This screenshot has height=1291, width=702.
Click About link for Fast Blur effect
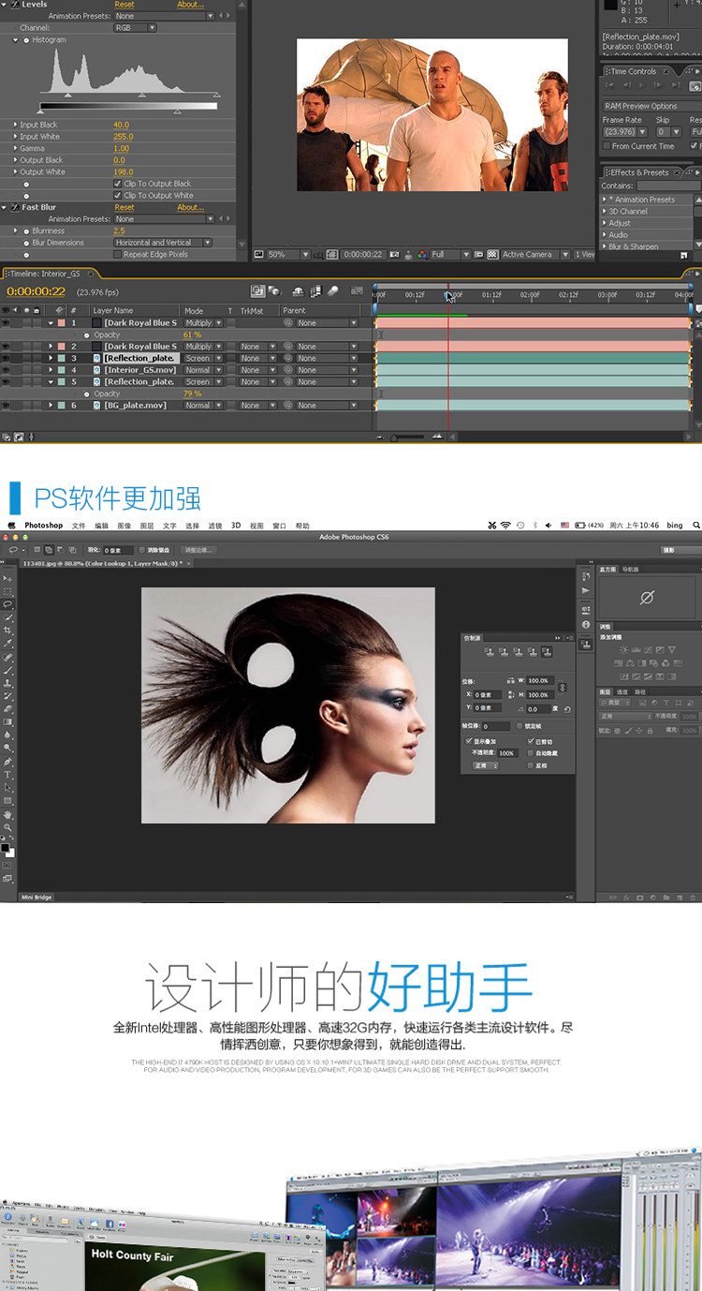coord(190,207)
